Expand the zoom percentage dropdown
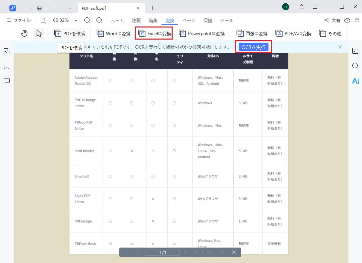Viewport: 362px width, 263px height. [75, 20]
